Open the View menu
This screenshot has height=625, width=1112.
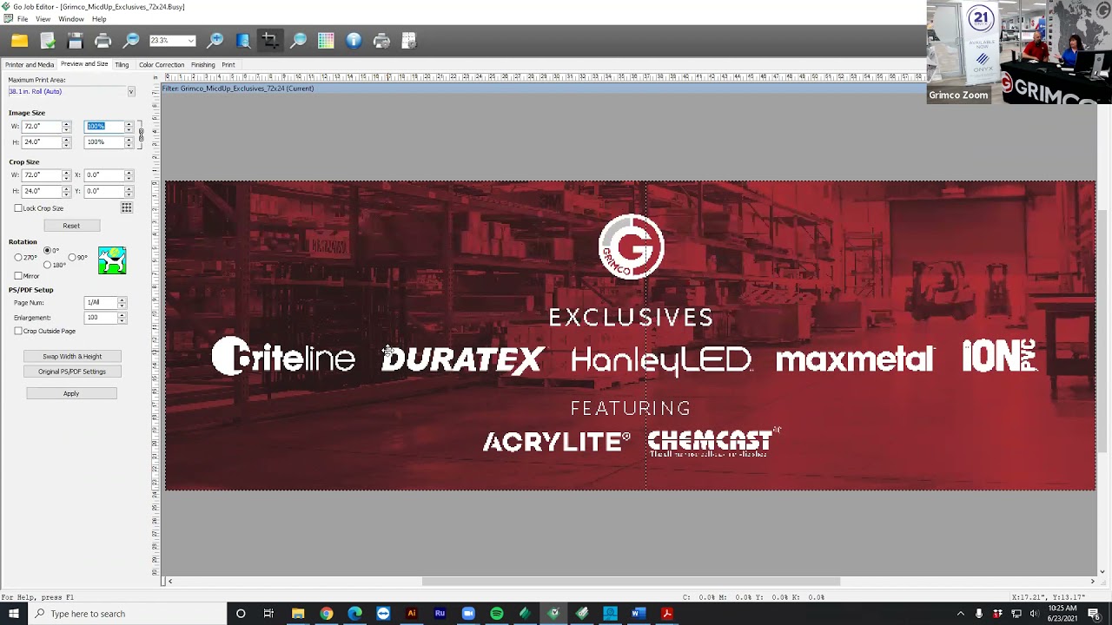click(x=43, y=19)
